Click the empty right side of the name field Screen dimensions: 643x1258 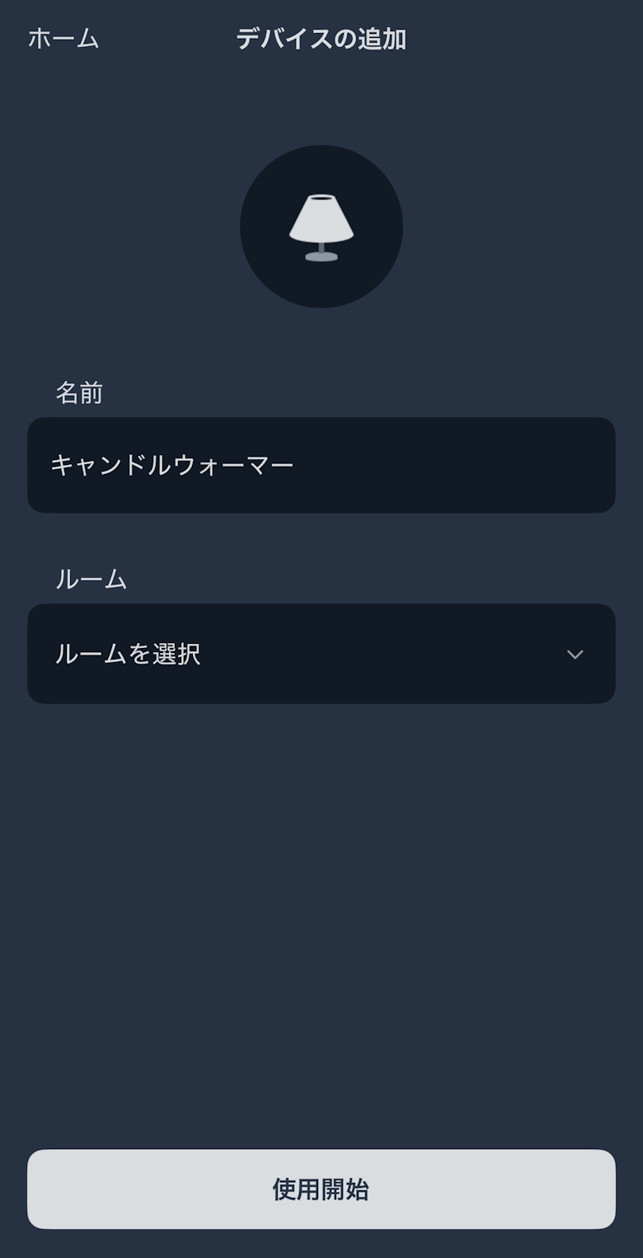tap(495, 465)
